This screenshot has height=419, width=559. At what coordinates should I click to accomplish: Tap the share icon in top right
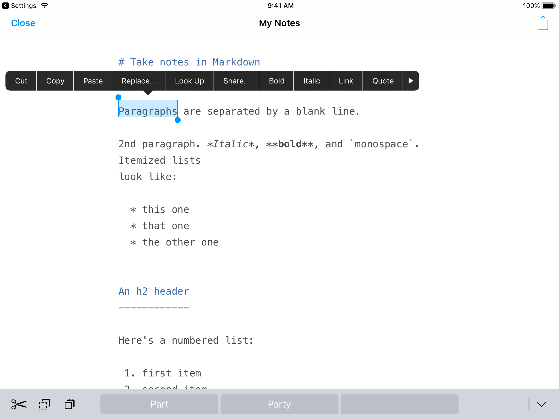coord(543,23)
